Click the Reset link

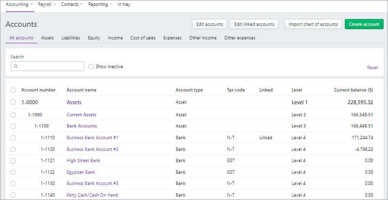pos(372,68)
